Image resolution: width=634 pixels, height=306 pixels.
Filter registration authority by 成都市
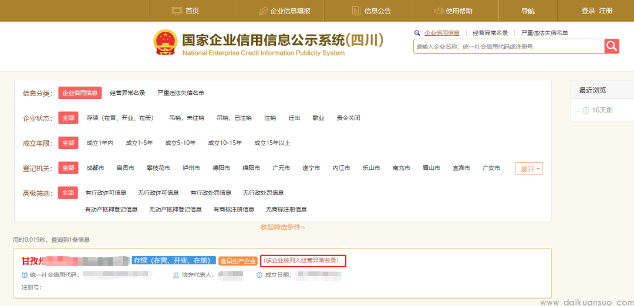[96, 168]
